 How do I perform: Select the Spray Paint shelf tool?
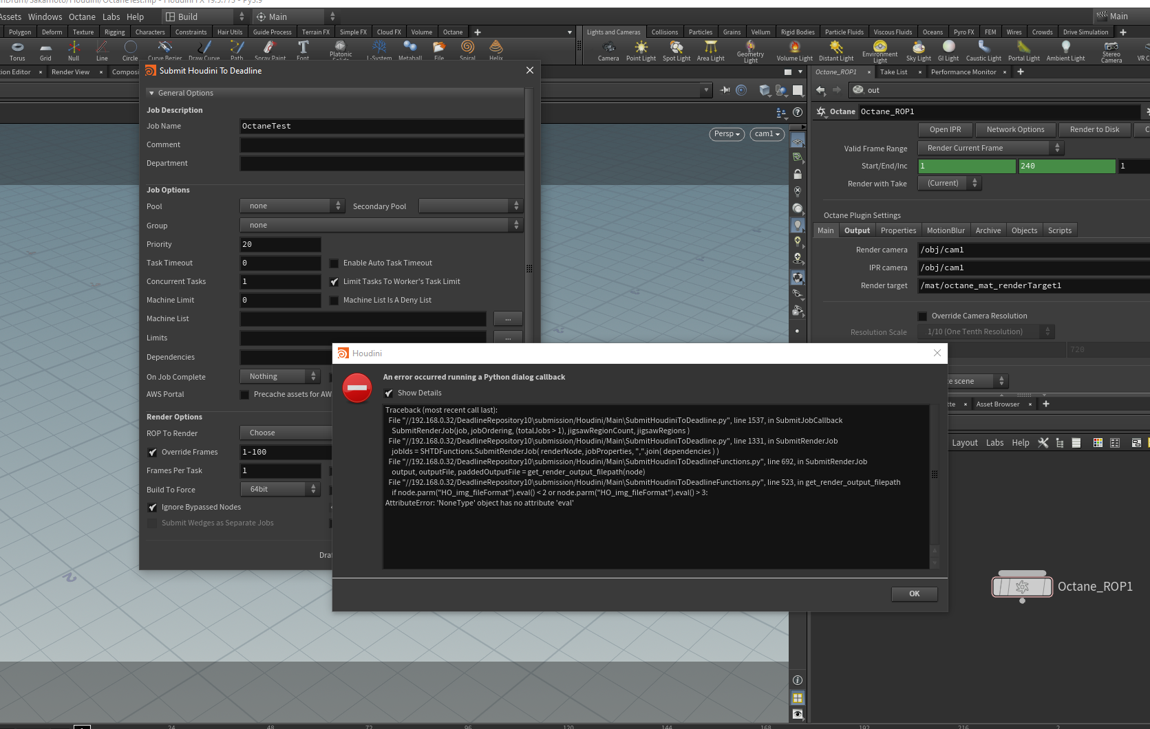tap(270, 50)
